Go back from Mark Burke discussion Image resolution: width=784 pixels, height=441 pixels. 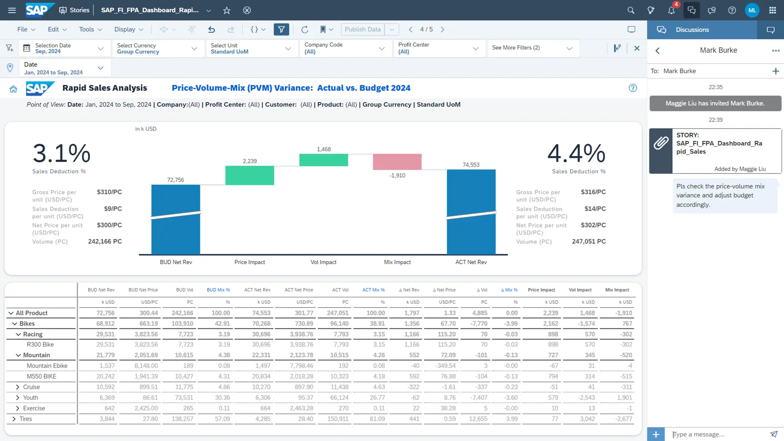(x=657, y=51)
